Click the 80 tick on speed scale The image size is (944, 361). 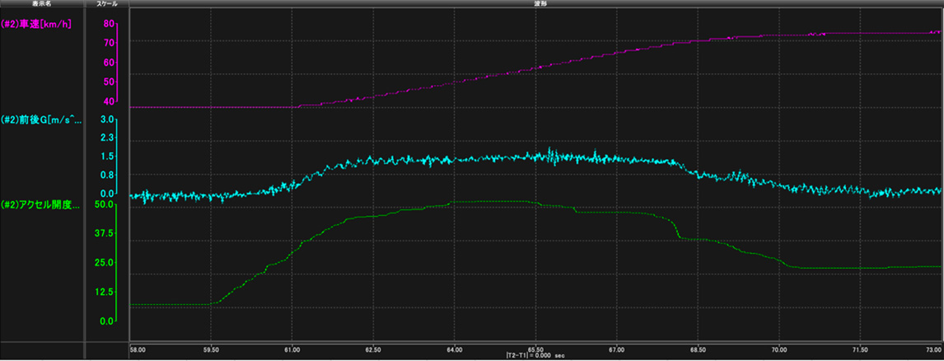pyautogui.click(x=108, y=23)
